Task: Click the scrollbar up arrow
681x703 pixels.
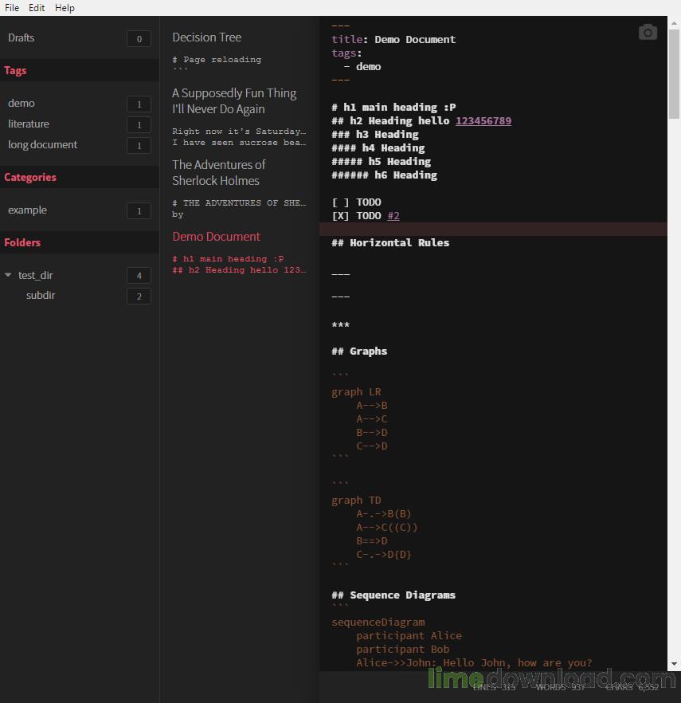Action: pos(674,23)
